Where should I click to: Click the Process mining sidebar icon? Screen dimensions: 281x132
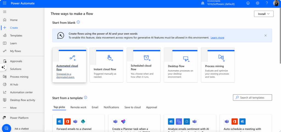tap(5, 77)
